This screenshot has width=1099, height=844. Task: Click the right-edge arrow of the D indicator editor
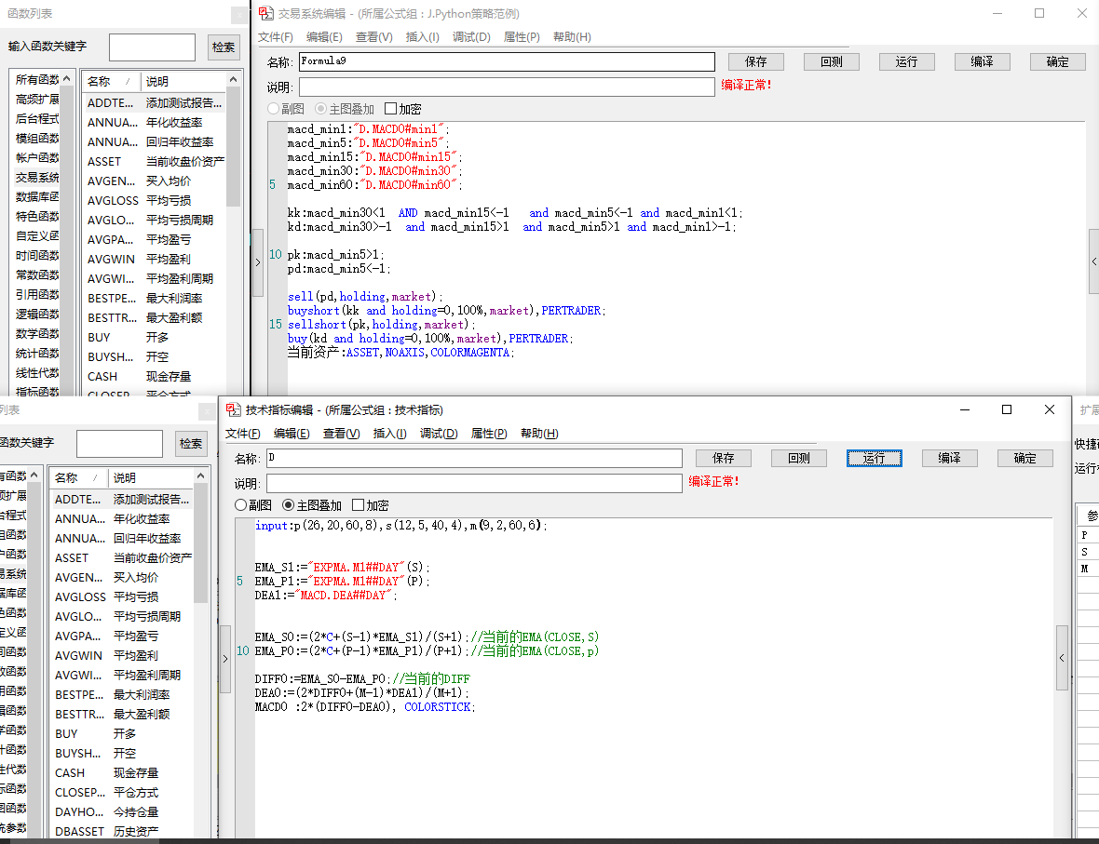(1062, 658)
